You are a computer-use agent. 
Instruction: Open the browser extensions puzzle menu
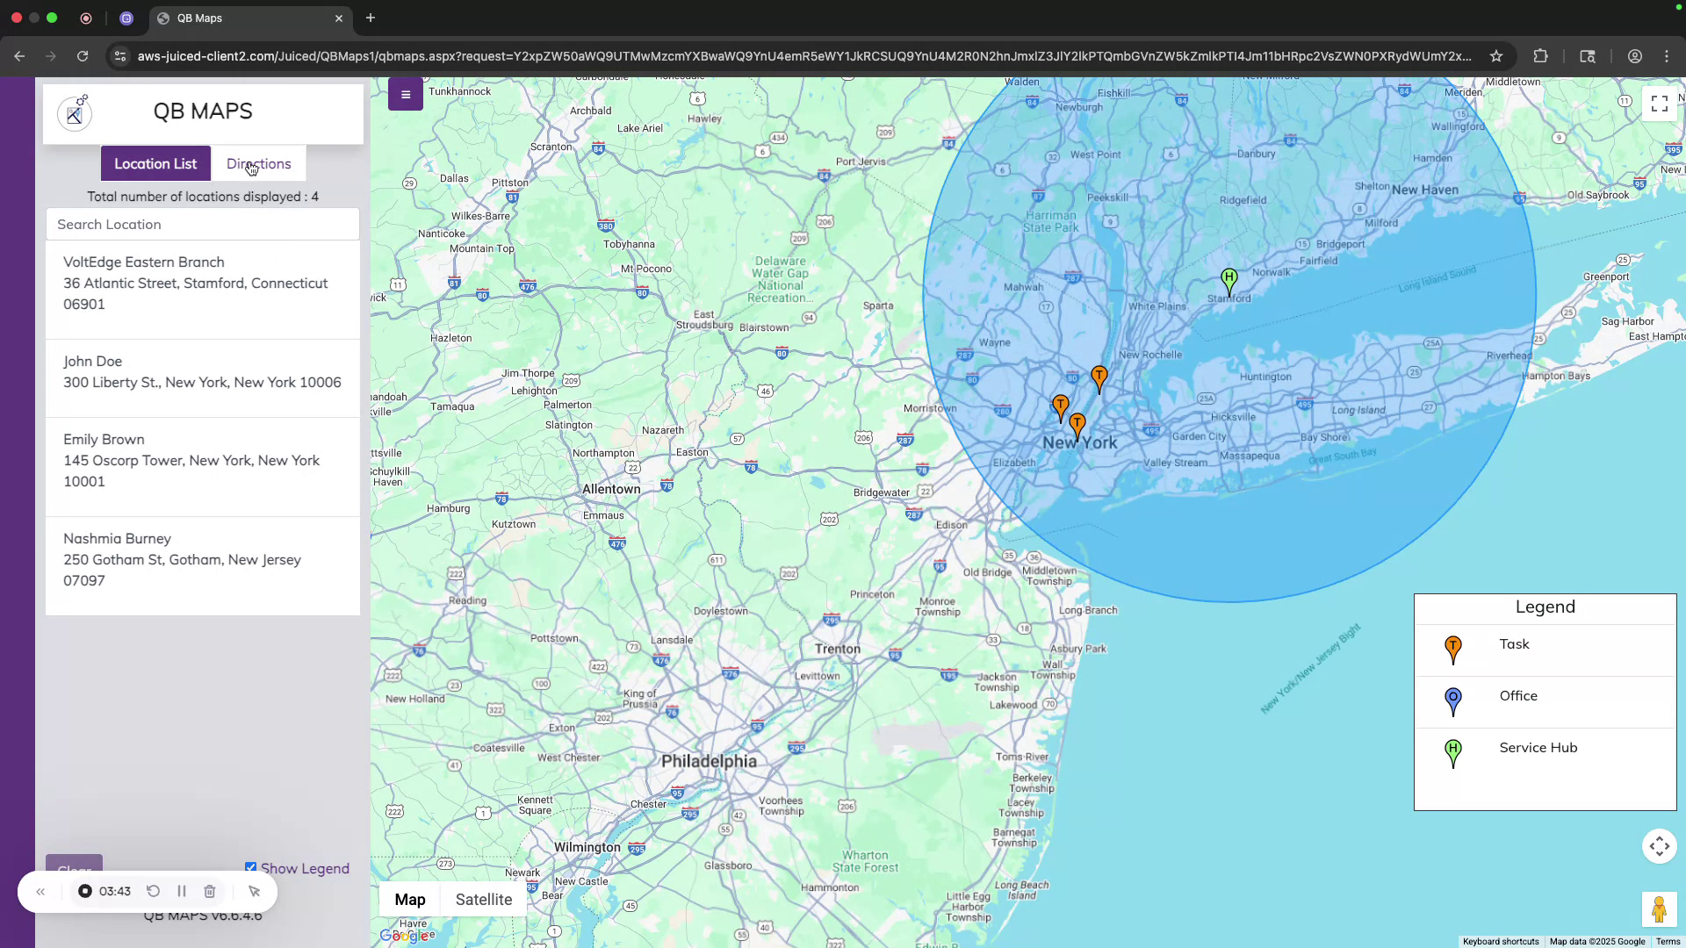pos(1541,55)
